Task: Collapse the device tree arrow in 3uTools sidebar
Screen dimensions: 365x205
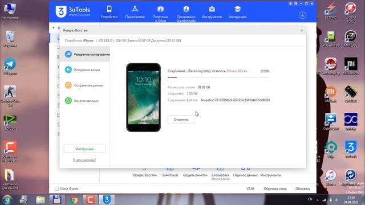Action: click(x=54, y=28)
